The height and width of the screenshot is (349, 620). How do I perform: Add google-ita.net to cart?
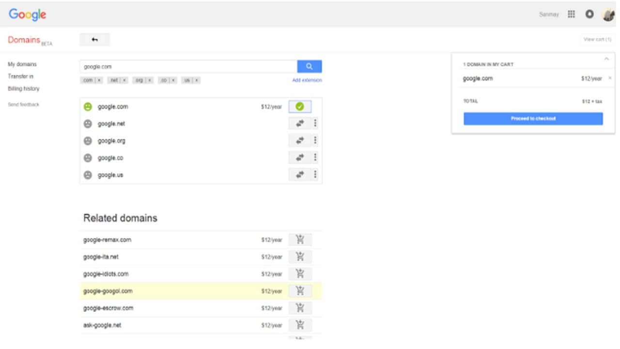click(300, 256)
